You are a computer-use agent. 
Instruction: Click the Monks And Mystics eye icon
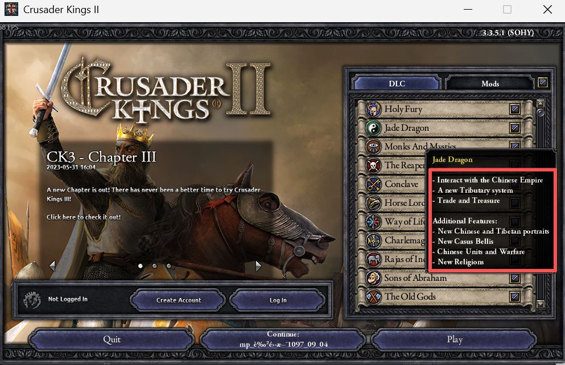pos(374,147)
